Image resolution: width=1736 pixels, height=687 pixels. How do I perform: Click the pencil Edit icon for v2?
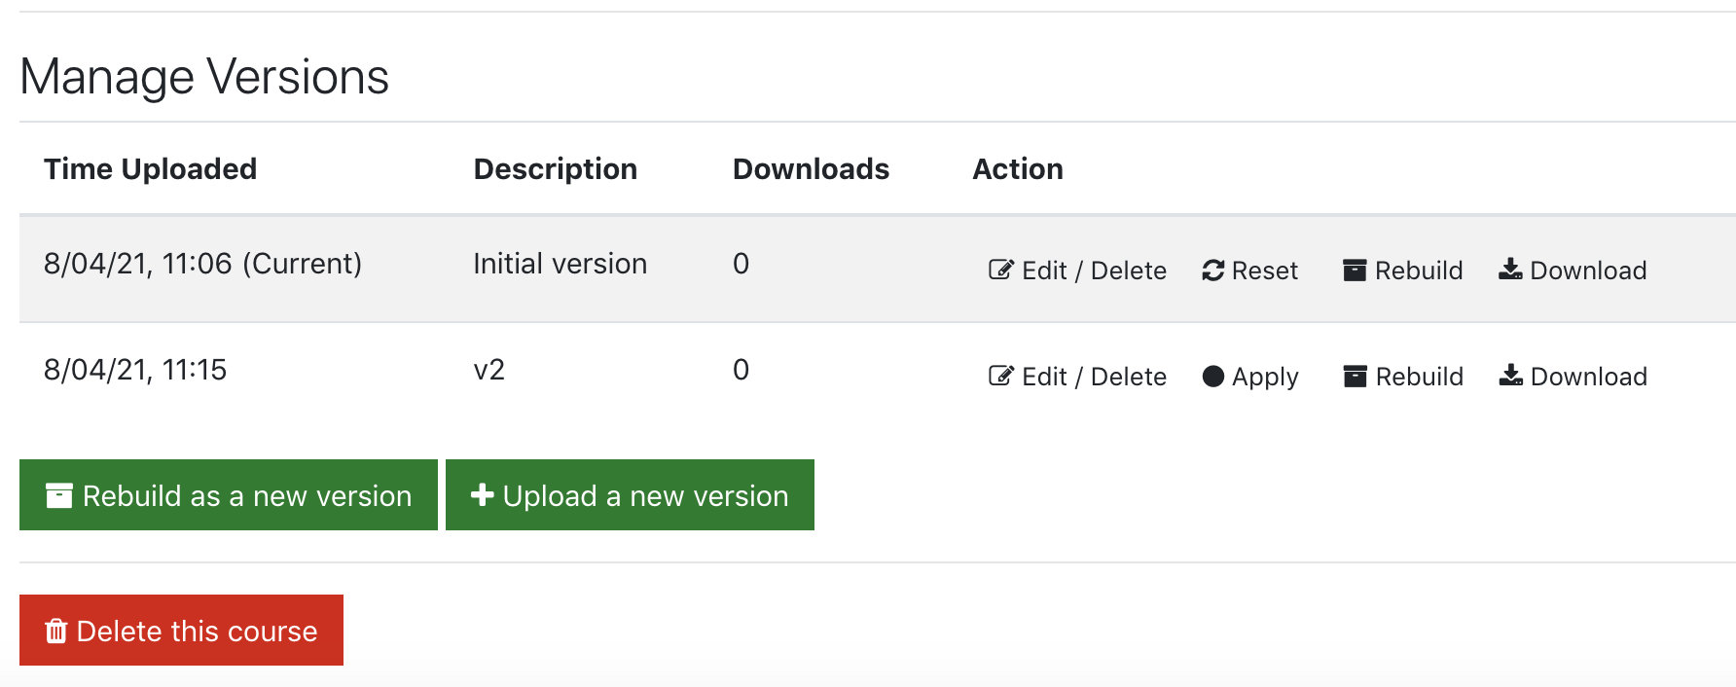1000,377
